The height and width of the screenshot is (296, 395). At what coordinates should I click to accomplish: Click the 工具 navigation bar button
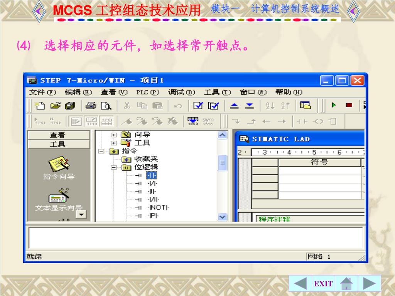[x=59, y=144]
